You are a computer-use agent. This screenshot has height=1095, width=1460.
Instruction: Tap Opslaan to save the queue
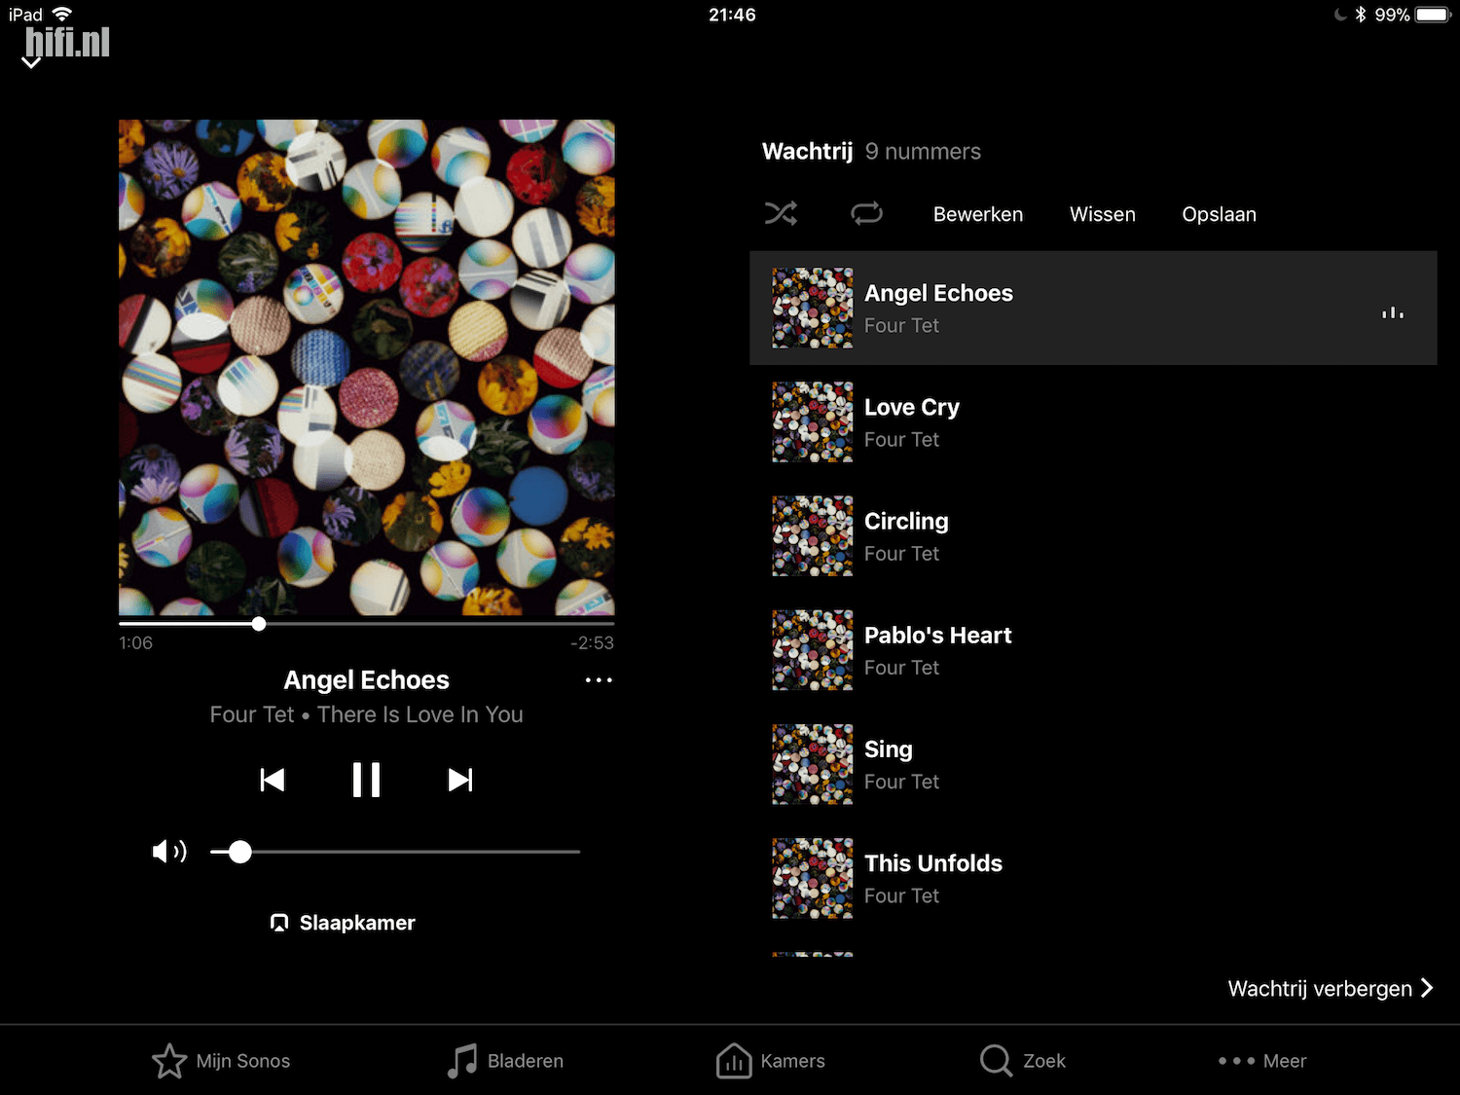(1219, 214)
